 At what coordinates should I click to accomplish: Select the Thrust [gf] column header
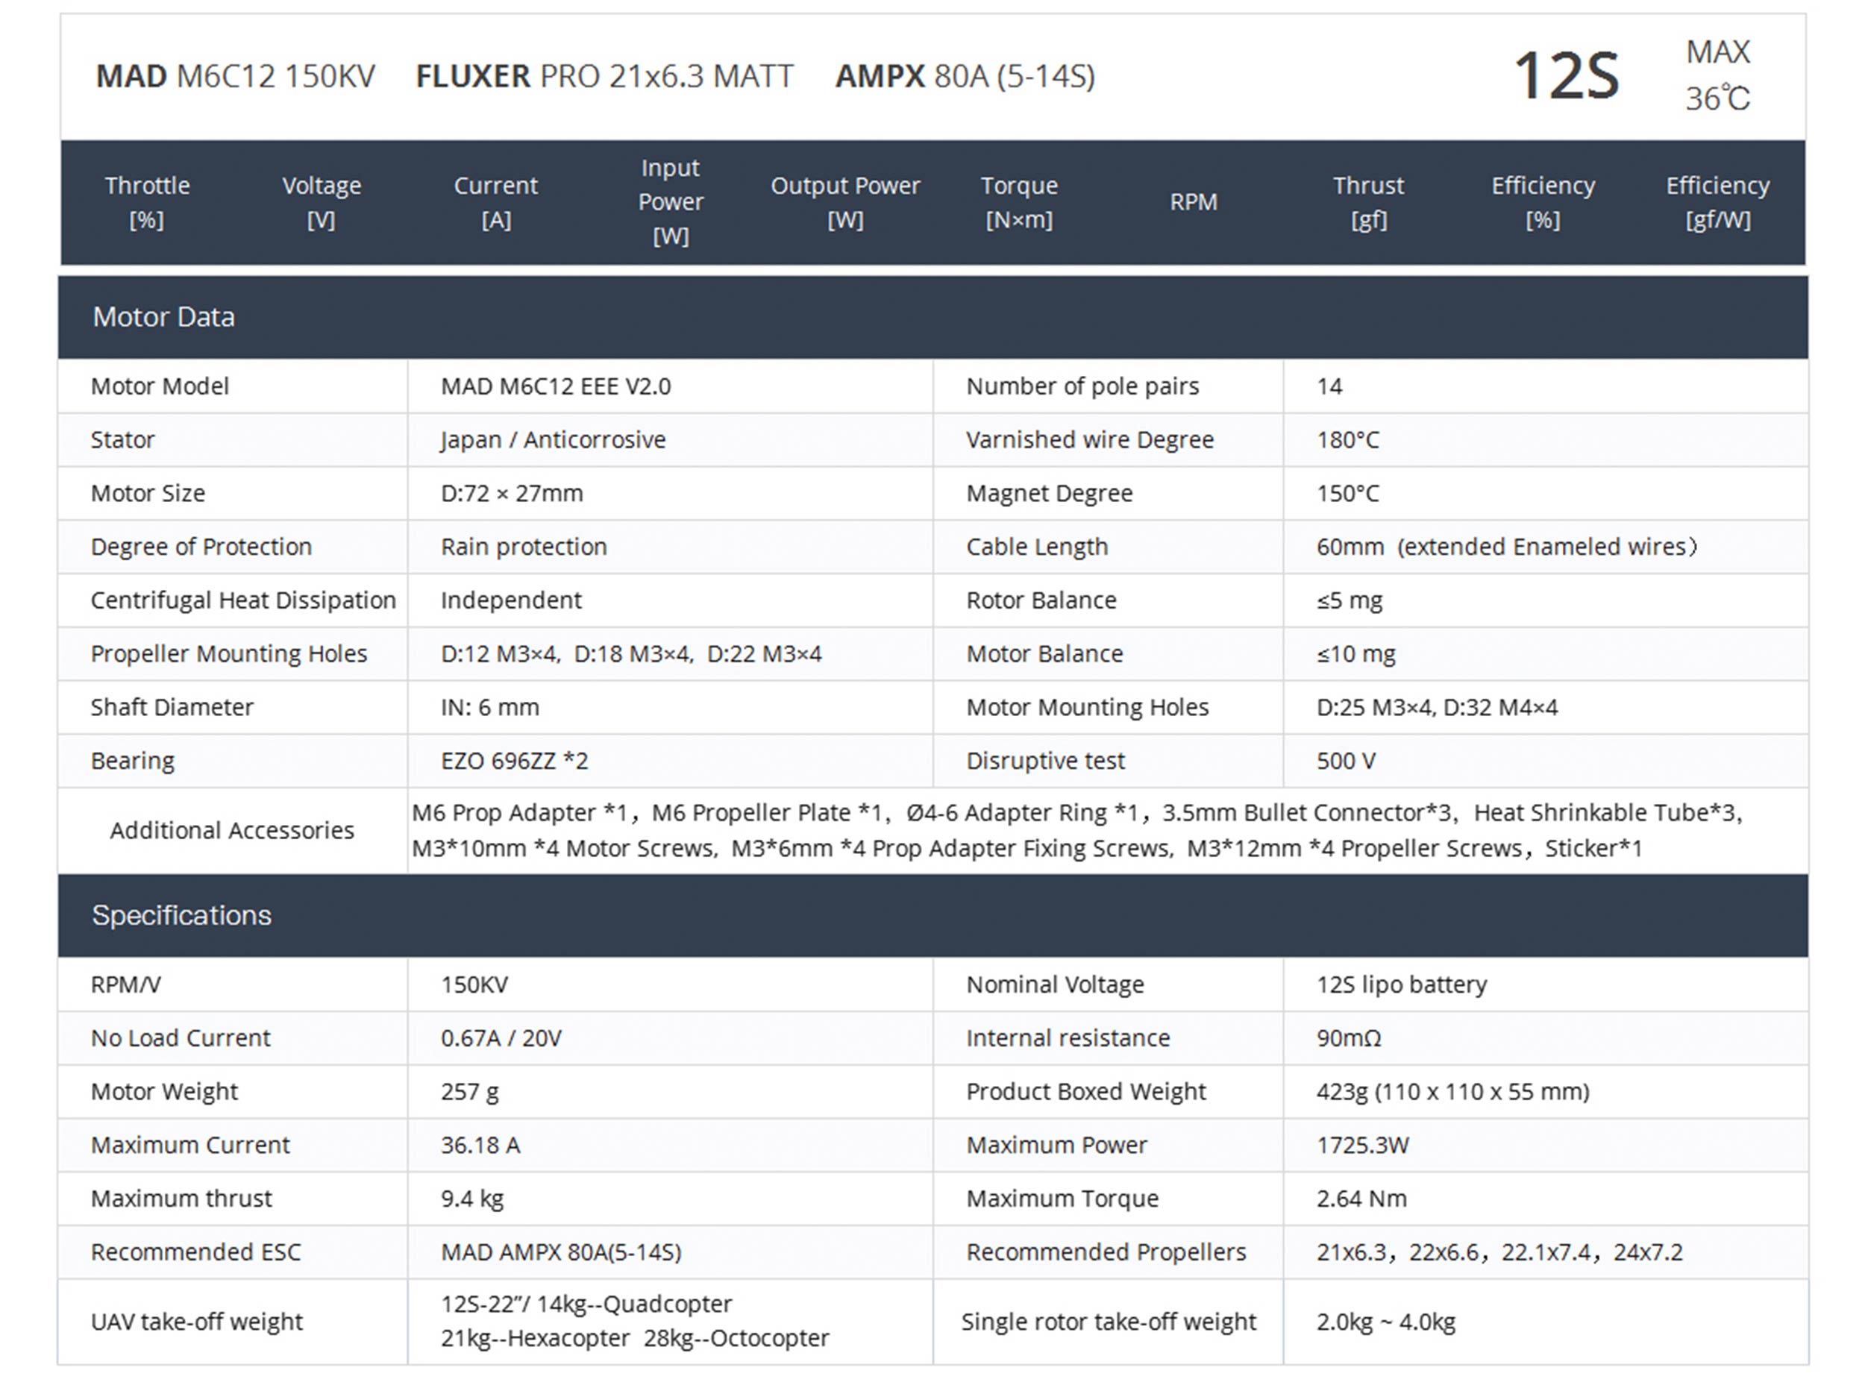click(x=1367, y=202)
